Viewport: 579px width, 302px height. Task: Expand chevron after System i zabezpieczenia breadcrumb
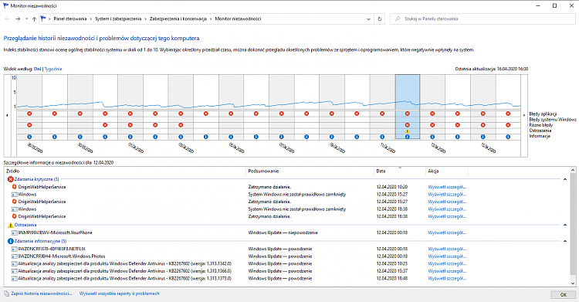pos(145,19)
